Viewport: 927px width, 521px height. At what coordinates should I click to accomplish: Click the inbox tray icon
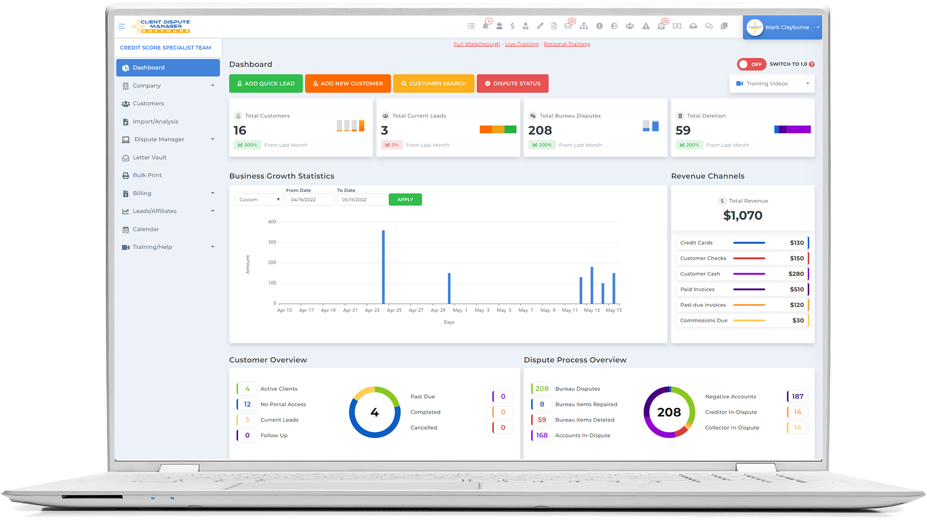pos(693,26)
